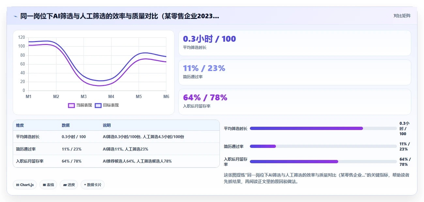424x202 pixels.
Task: Toggle the 当前表现 legend item
Action: (x=80, y=105)
